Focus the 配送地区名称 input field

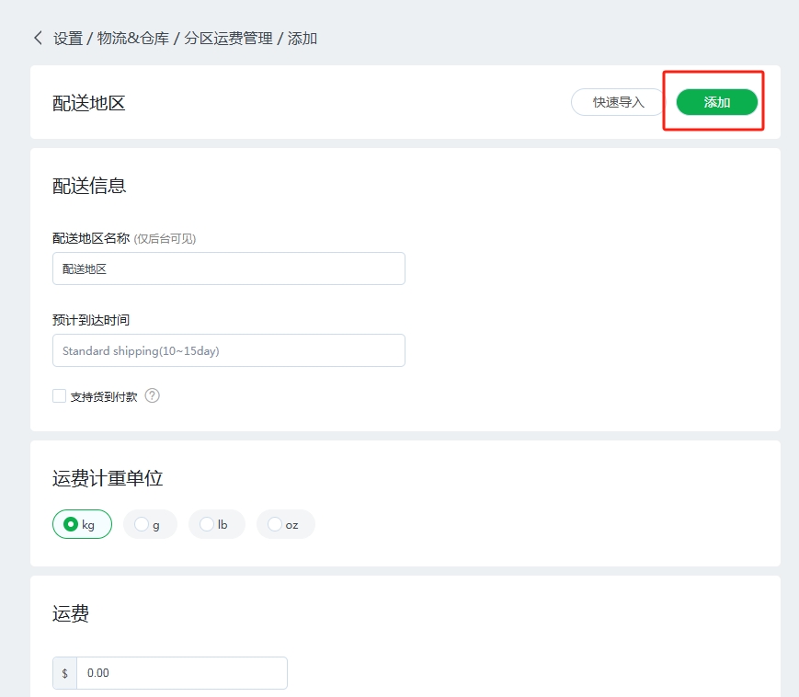(228, 269)
